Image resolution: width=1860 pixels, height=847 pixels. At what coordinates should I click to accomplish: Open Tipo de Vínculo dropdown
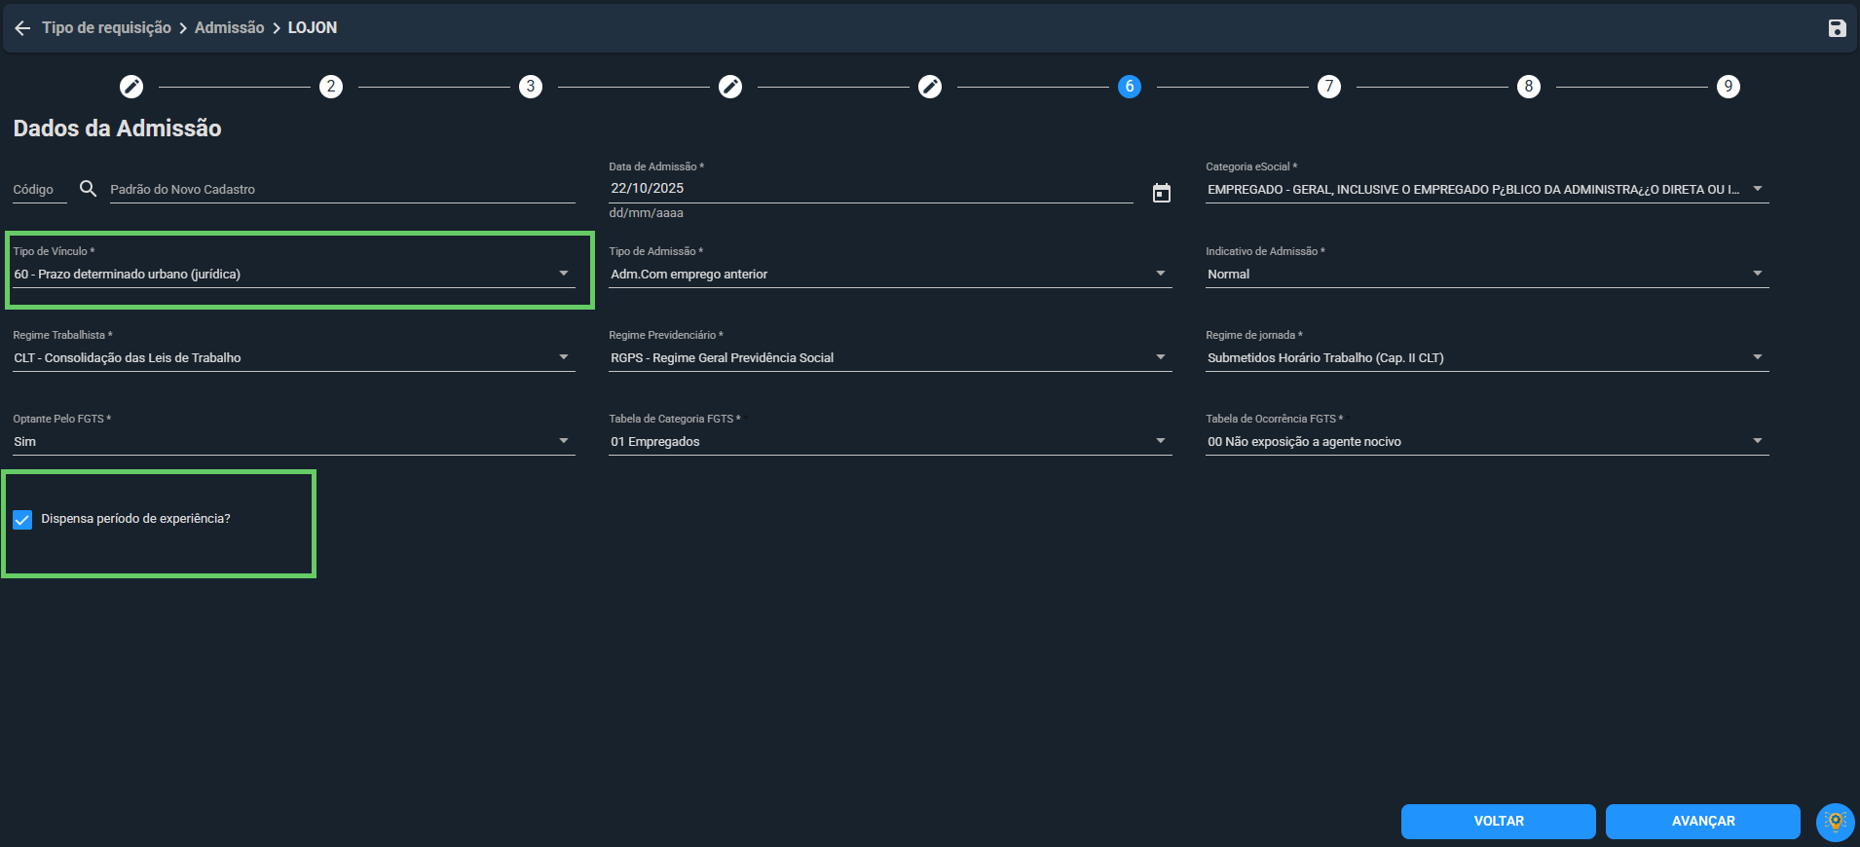pyautogui.click(x=293, y=274)
